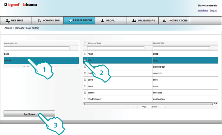Click the horizontal scrollbar under installations table

148,103
